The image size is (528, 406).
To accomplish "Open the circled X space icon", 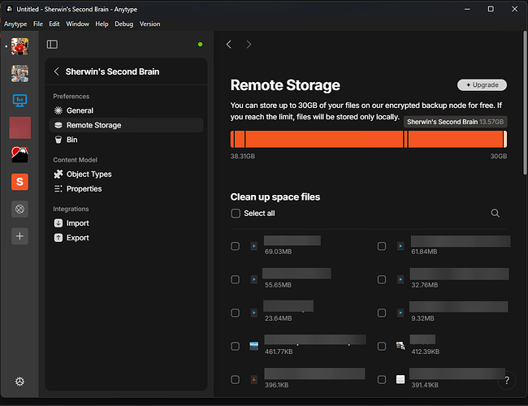I will [x=19, y=209].
